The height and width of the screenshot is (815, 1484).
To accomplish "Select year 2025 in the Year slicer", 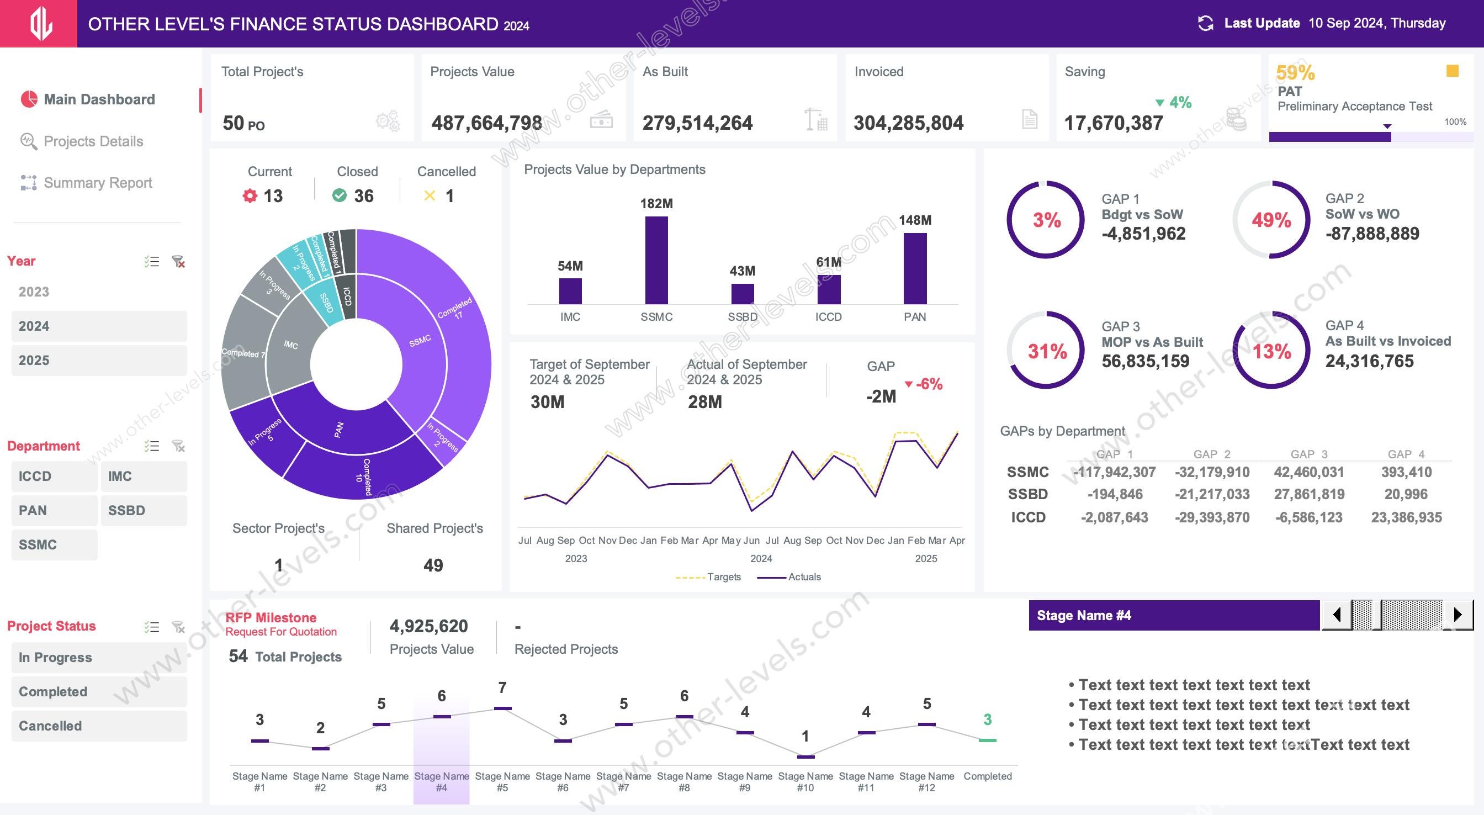I will tap(99, 360).
